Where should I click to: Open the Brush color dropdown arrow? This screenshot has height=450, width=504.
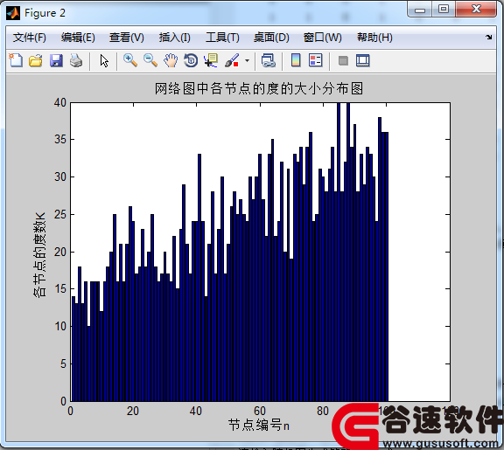pyautogui.click(x=247, y=60)
